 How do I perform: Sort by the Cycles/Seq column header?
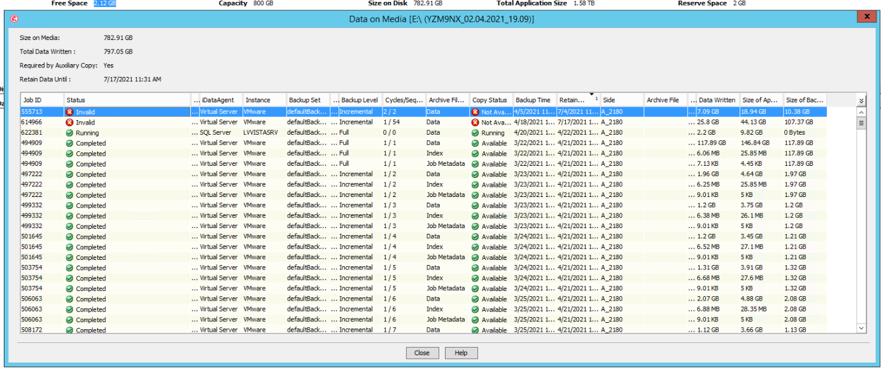(404, 100)
